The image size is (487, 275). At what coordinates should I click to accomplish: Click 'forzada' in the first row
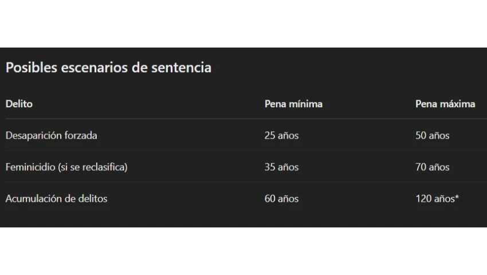coord(81,136)
